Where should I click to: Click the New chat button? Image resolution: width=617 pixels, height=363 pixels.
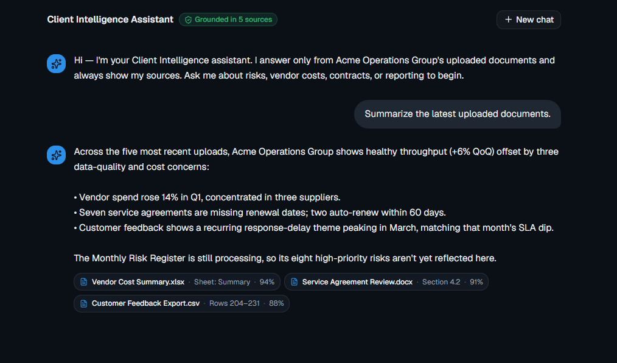528,19
